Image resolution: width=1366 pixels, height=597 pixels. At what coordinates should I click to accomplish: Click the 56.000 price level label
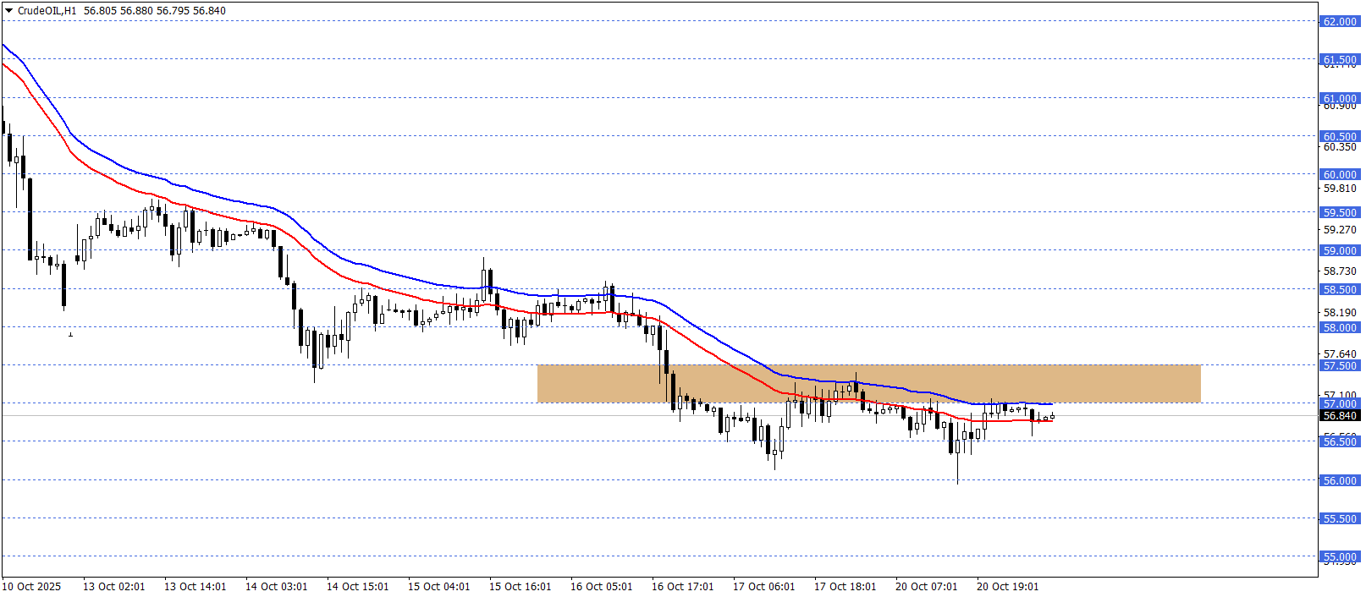coord(1340,481)
